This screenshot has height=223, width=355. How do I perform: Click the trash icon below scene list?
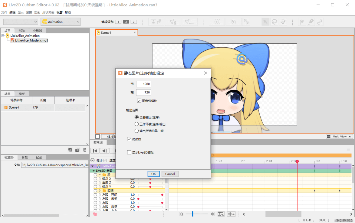[x=85, y=150]
